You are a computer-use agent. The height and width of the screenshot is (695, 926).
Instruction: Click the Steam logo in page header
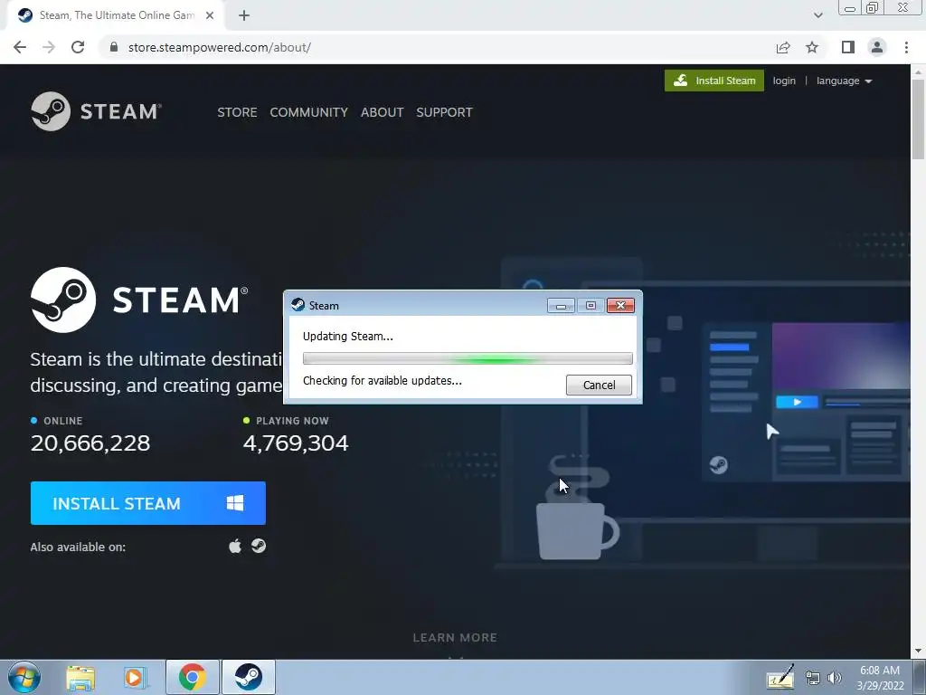pos(96,111)
